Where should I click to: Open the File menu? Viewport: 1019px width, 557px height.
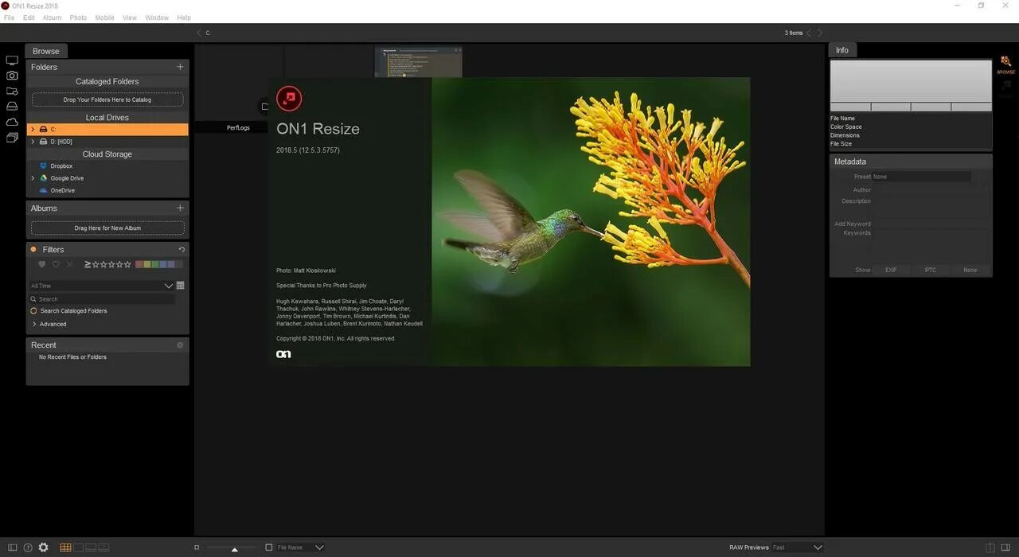coord(10,18)
